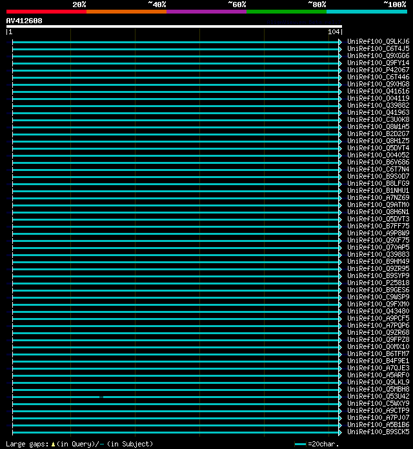Open the UniRef100_Q9XGG6 entry
This screenshot has width=413, height=449.
[x=378, y=56]
